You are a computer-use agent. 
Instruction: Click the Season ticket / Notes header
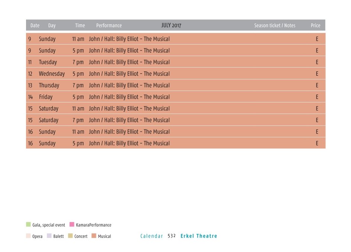(275, 26)
